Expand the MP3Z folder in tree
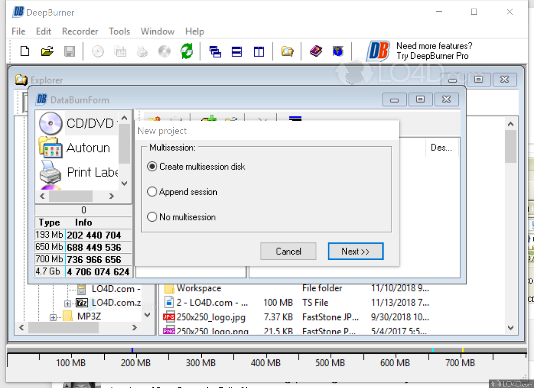 pyautogui.click(x=54, y=317)
